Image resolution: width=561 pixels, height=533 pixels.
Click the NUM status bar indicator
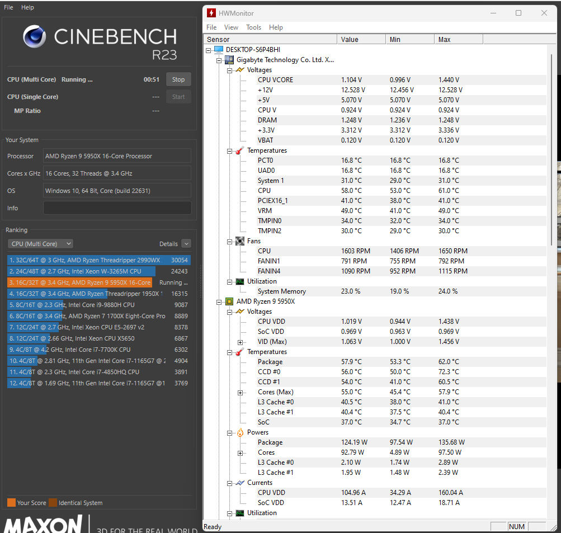[x=517, y=526]
